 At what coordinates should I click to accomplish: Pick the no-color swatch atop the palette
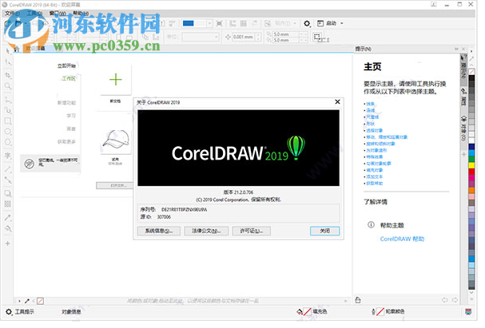471,72
